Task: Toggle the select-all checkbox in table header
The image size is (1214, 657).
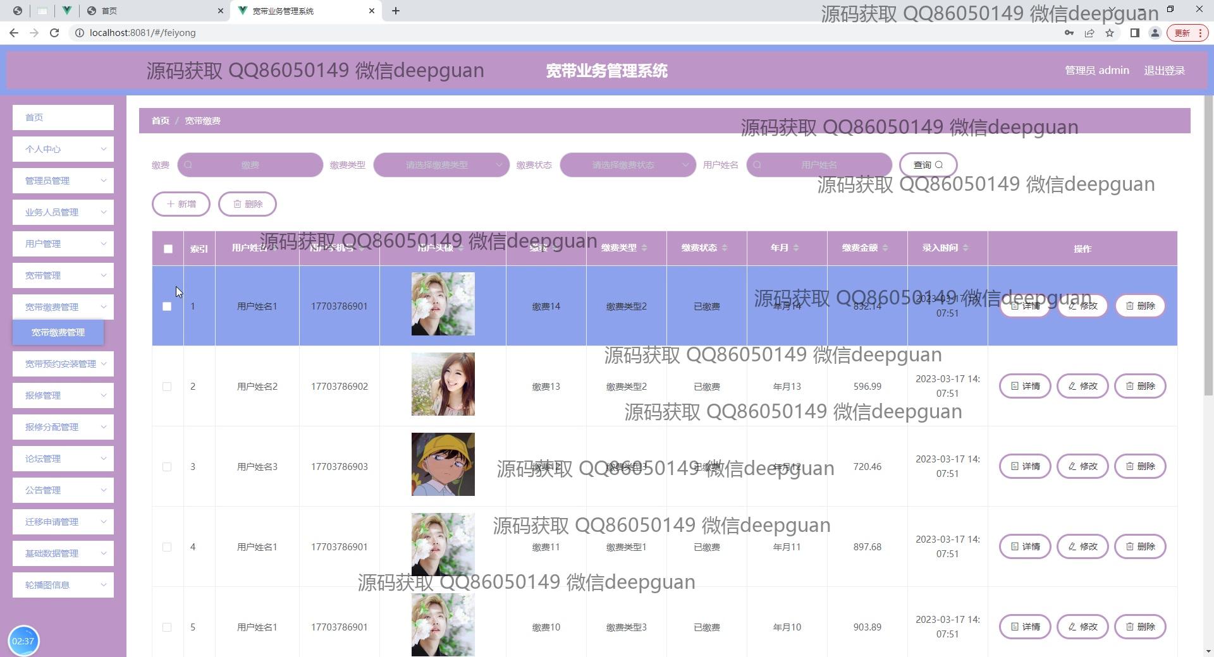Action: tap(168, 249)
